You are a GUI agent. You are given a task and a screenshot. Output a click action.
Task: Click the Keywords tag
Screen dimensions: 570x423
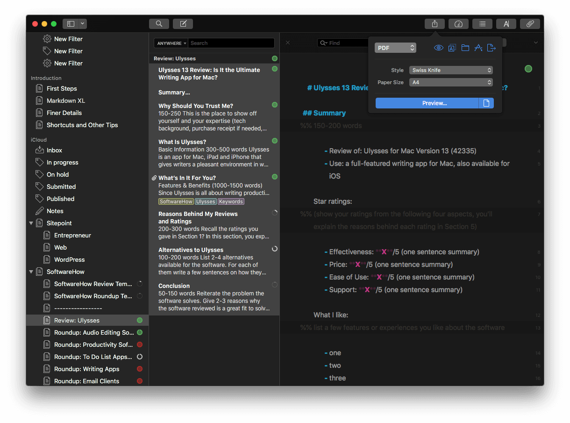(231, 201)
